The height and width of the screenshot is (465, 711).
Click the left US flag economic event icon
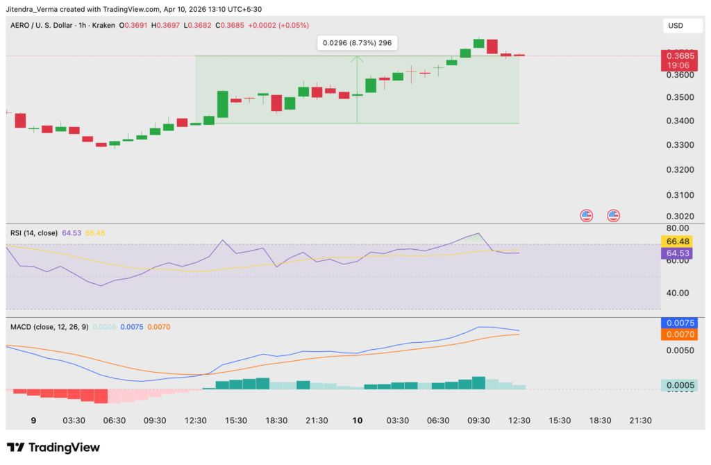click(587, 215)
